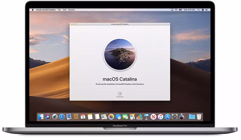Click the installer window title bar text

[120, 24]
